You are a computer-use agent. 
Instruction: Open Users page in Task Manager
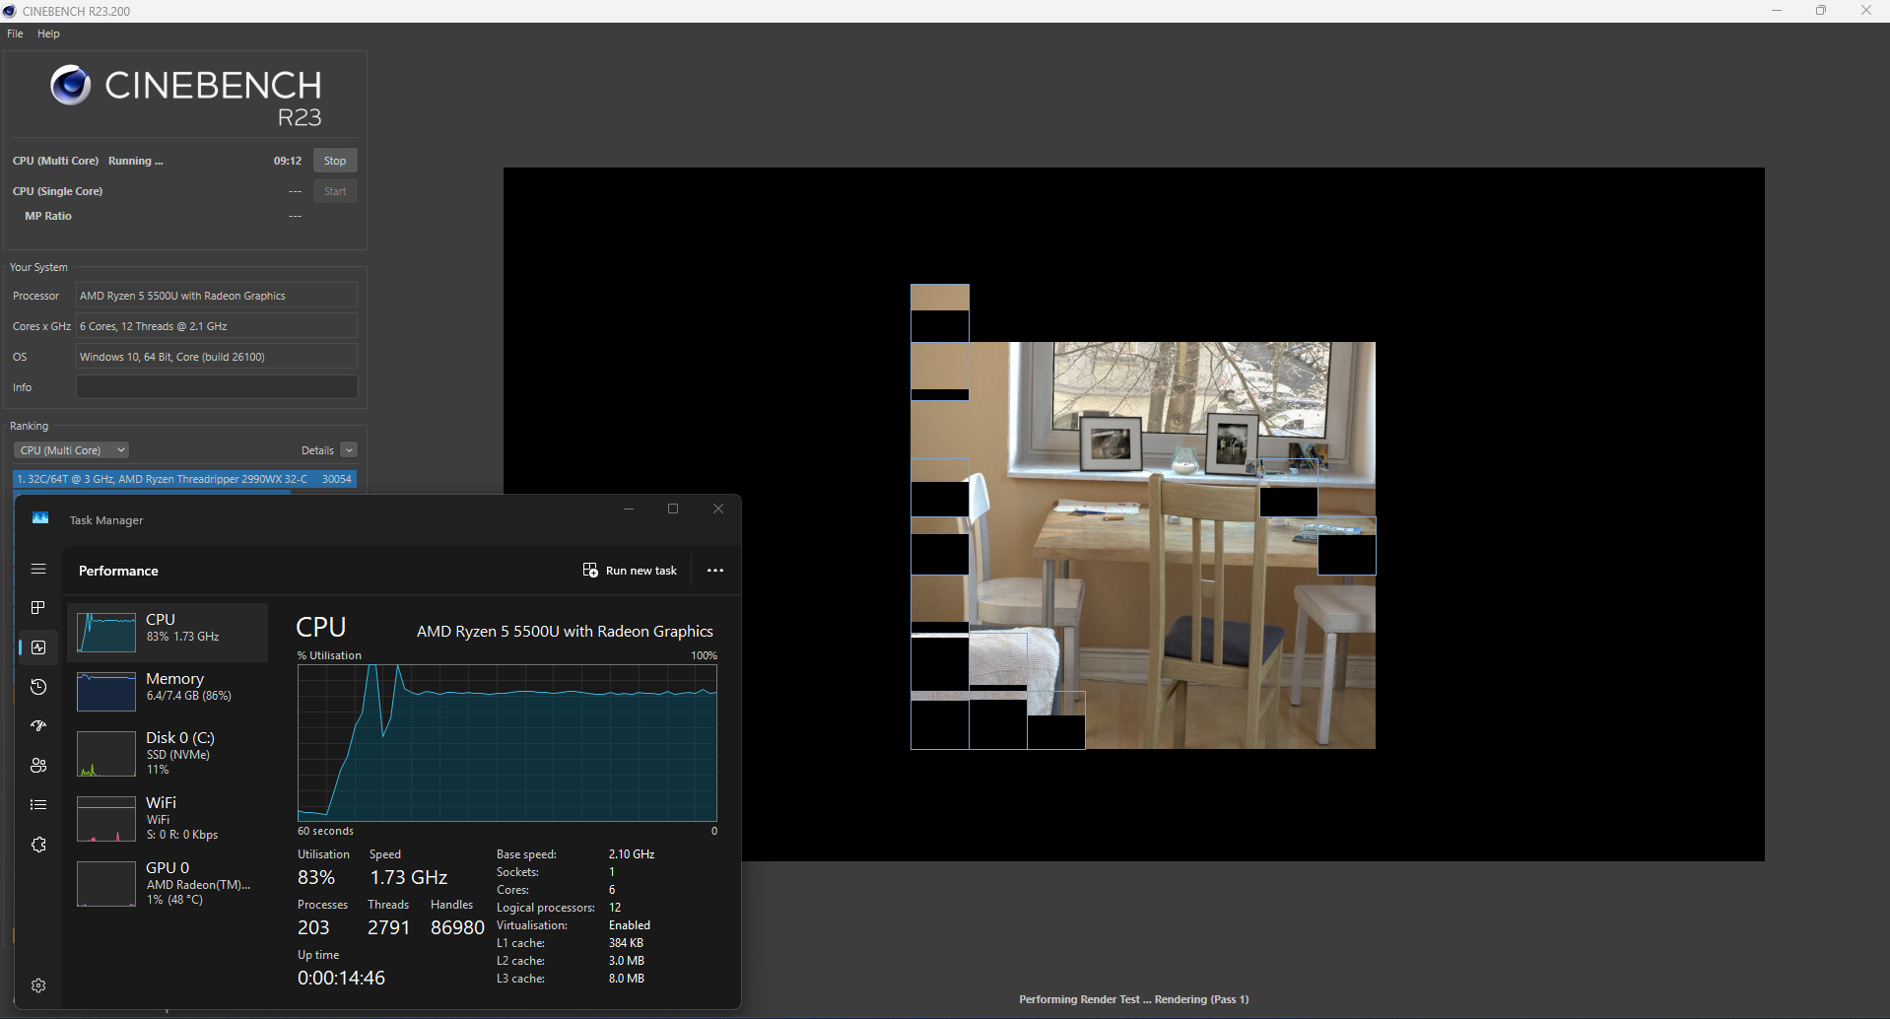coord(38,766)
